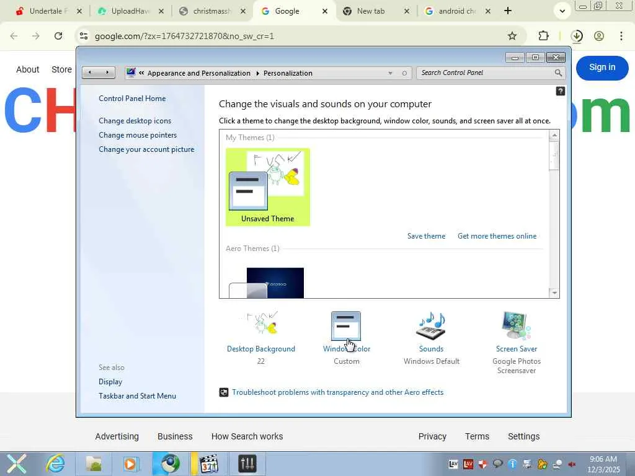The image size is (635, 476).
Task: Switch to the Undertale tab
Action: coord(48,11)
